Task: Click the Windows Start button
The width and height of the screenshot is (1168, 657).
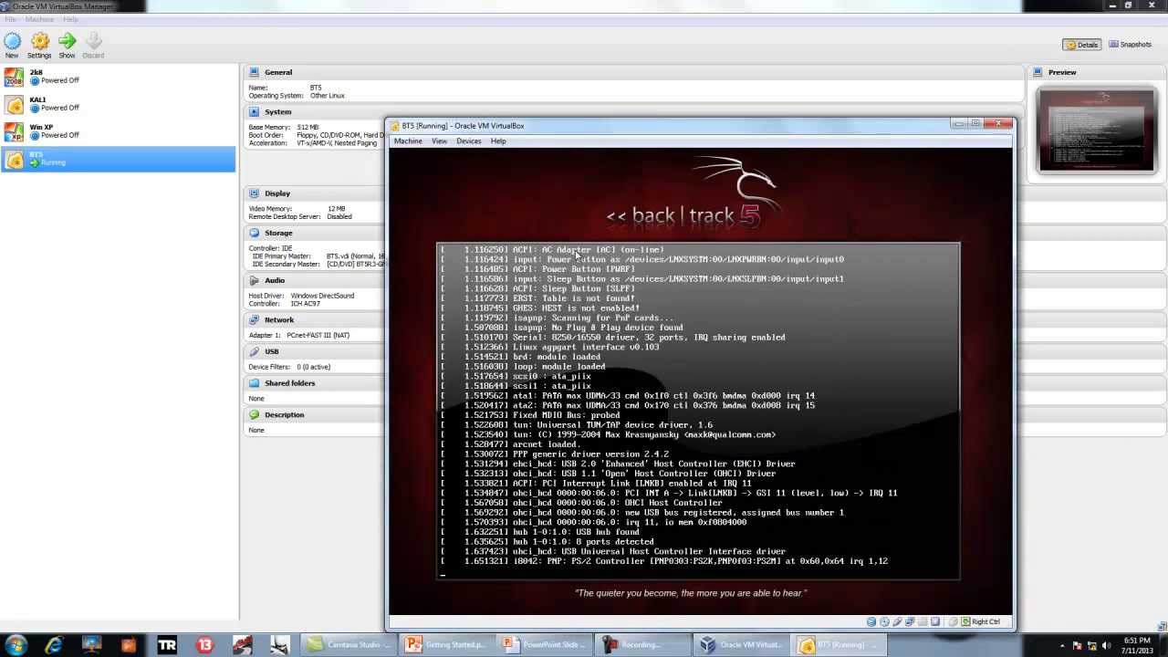Action: 16,645
